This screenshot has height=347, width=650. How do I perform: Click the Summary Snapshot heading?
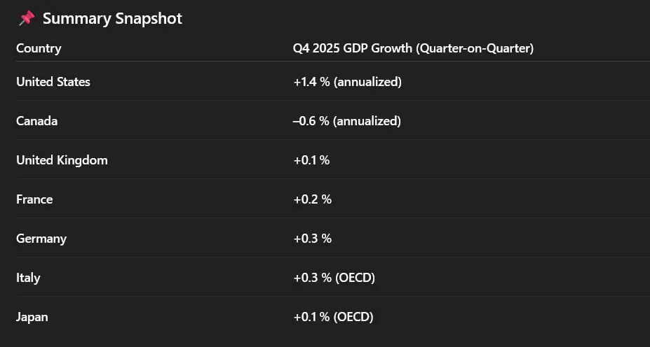[112, 19]
